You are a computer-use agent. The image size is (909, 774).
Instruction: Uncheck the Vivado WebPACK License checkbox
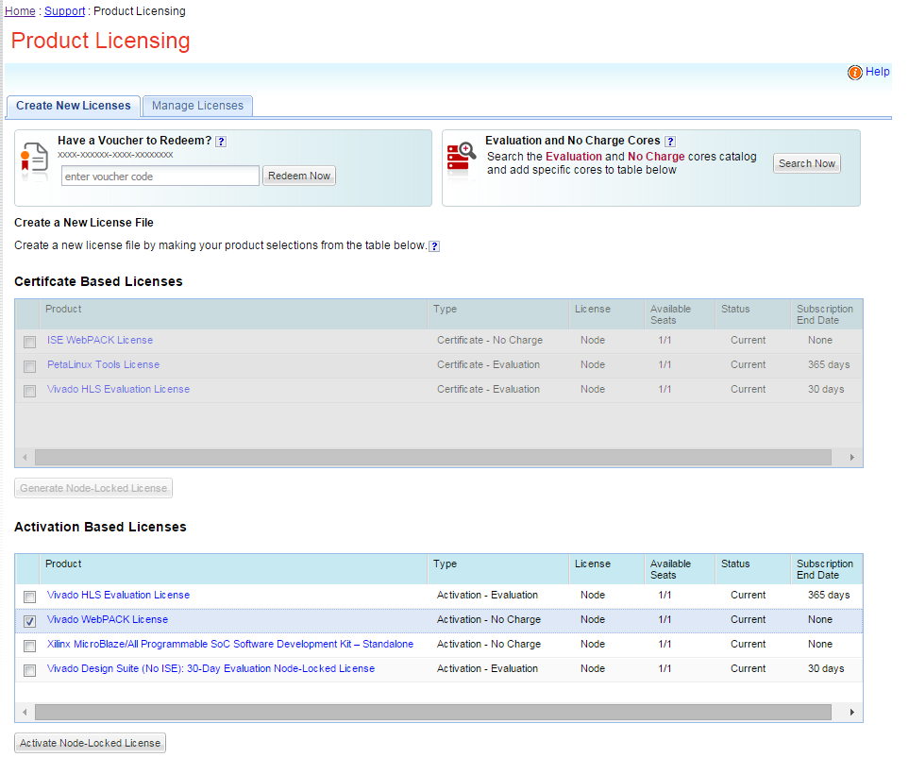(x=29, y=621)
